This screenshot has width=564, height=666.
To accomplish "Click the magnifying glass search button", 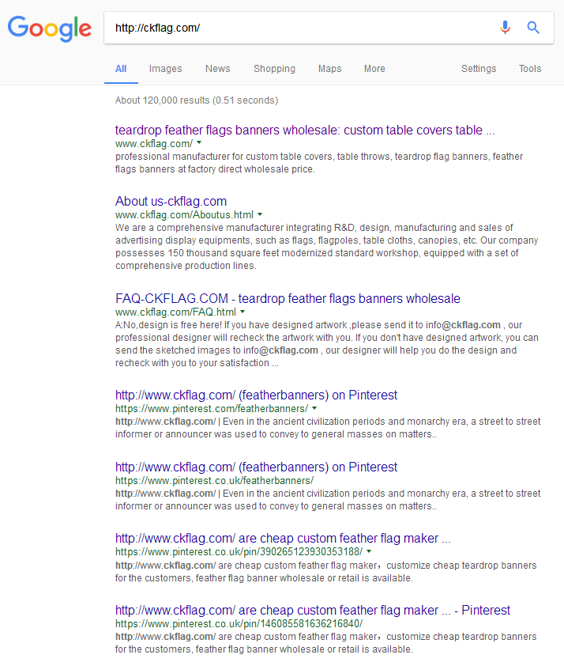I will (x=533, y=28).
